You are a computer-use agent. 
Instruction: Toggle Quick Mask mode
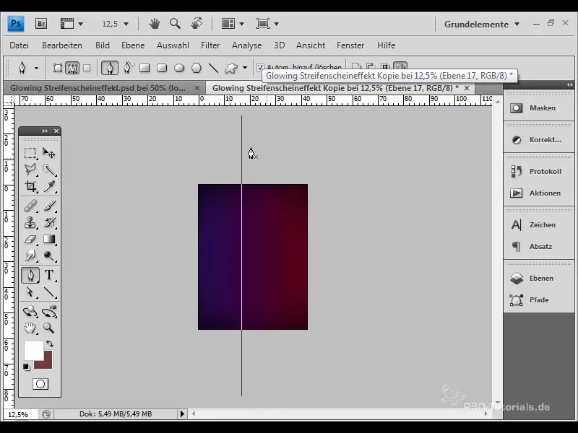click(40, 384)
